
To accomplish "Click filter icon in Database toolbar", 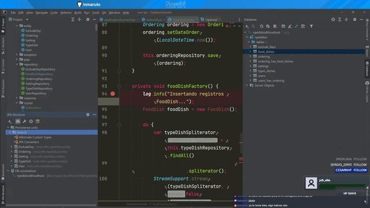I will click(311, 27).
